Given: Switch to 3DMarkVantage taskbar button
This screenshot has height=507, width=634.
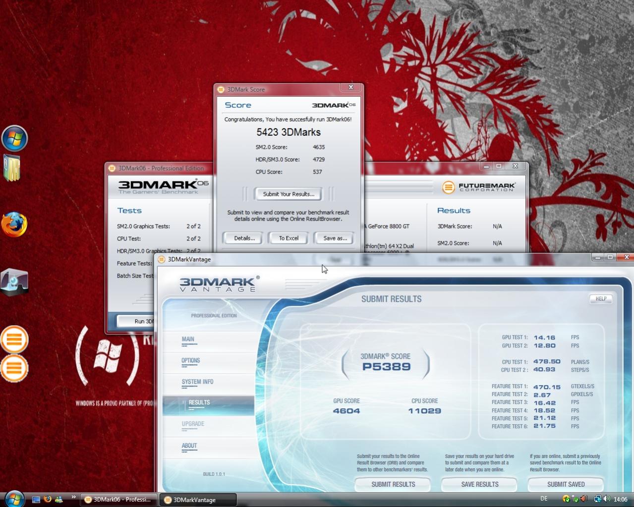Looking at the screenshot, I should tap(197, 500).
